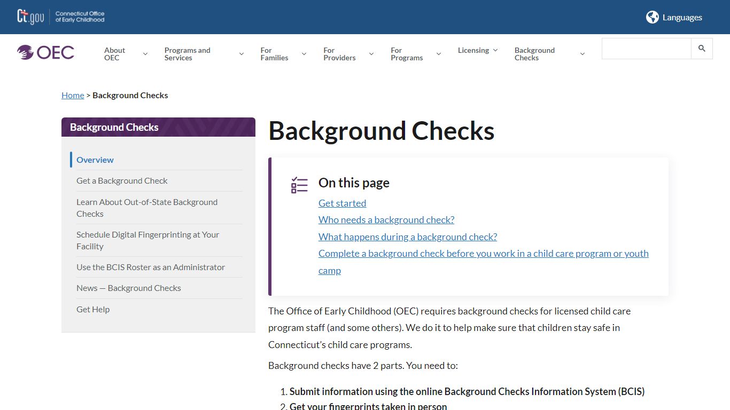
Task: Expand the Programs and Services chevron
Action: click(x=241, y=54)
